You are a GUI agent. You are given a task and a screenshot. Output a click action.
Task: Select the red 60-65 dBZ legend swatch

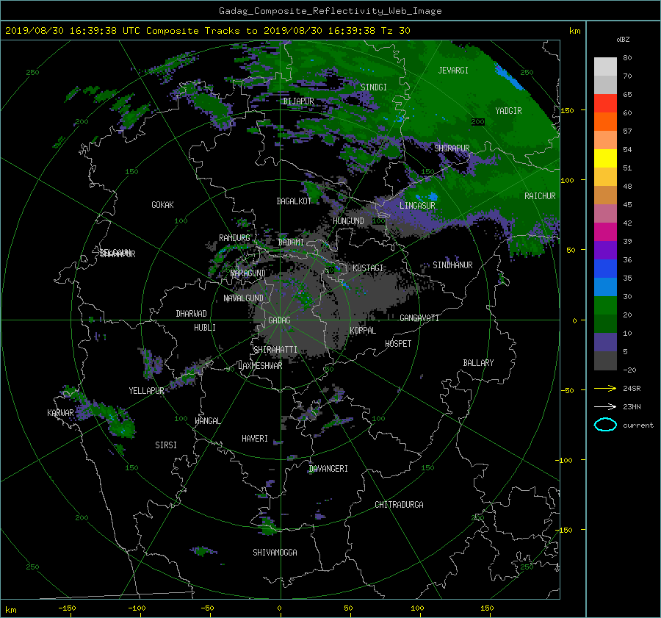605,104
